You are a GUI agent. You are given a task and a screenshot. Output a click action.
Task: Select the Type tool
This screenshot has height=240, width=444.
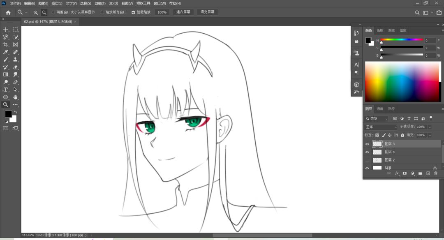pos(5,90)
